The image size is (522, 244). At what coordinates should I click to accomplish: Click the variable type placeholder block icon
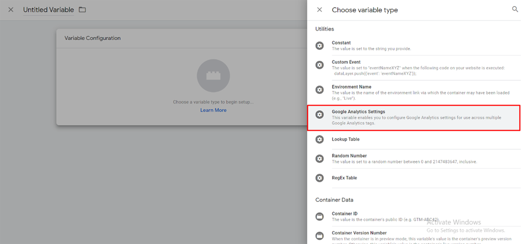(x=213, y=76)
